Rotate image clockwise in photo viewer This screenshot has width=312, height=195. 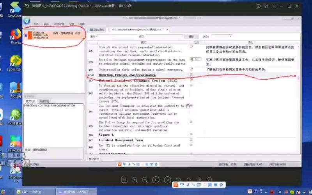[189, 180]
